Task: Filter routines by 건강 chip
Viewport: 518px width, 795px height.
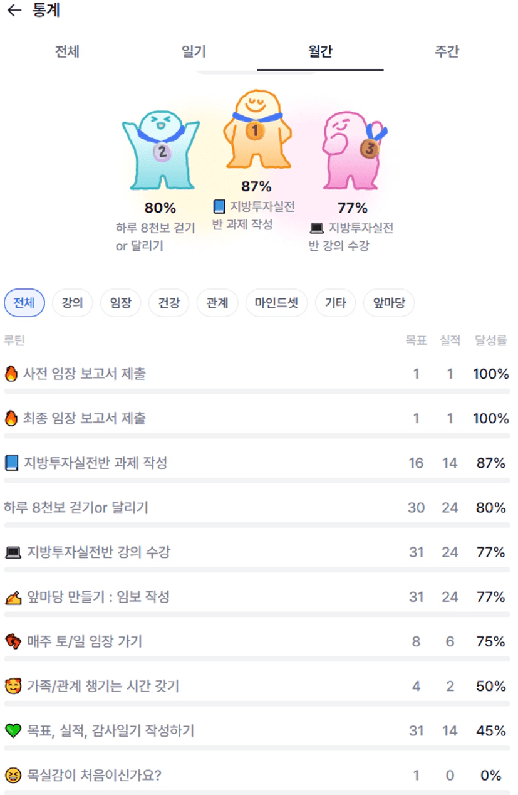Action: point(168,303)
